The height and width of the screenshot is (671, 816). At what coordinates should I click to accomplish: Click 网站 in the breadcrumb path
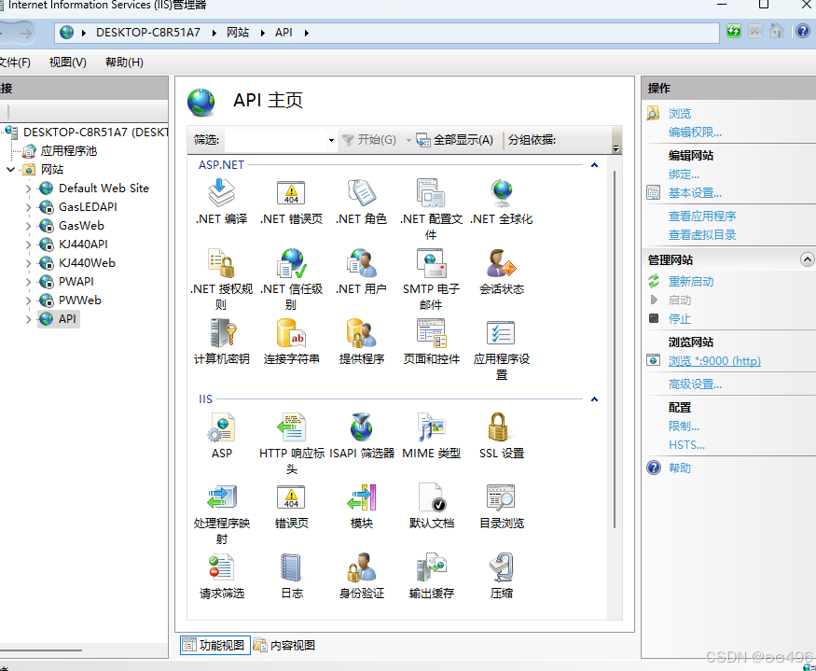click(238, 33)
